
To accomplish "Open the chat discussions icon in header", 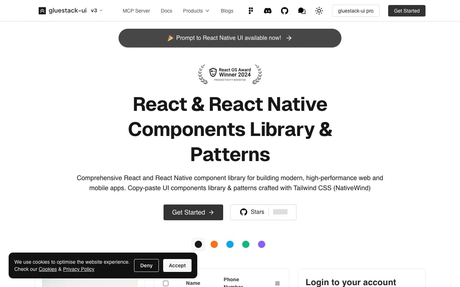I will tap(302, 11).
